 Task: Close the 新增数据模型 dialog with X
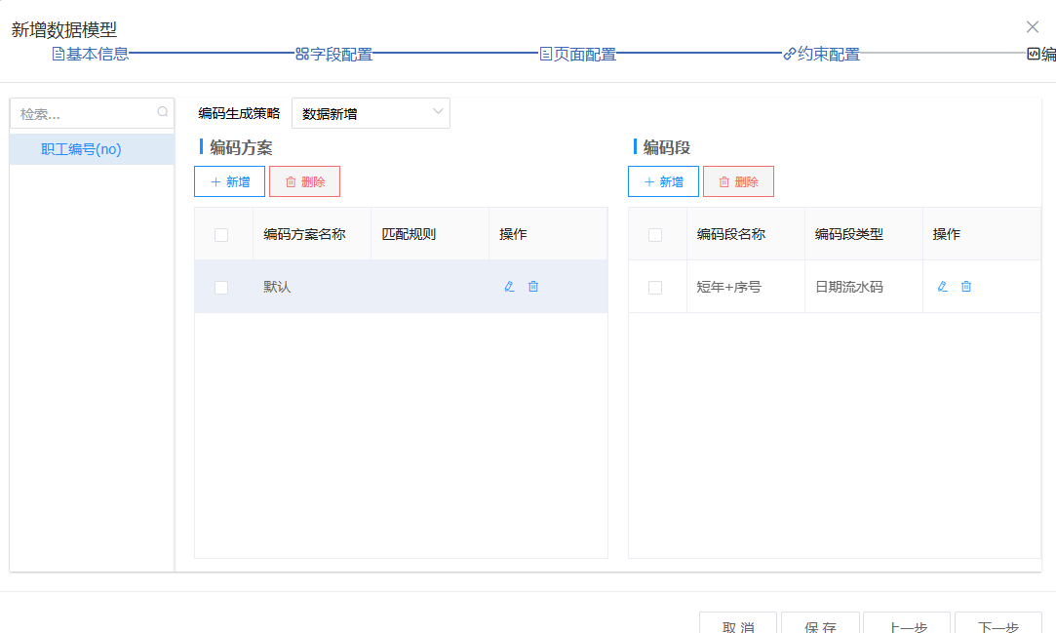(1033, 27)
